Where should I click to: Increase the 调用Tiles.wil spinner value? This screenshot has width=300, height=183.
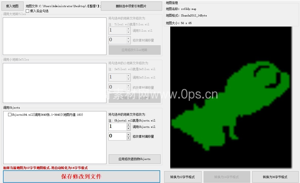[128, 29]
